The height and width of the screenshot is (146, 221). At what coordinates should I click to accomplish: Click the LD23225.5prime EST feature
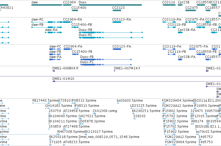[136, 109]
